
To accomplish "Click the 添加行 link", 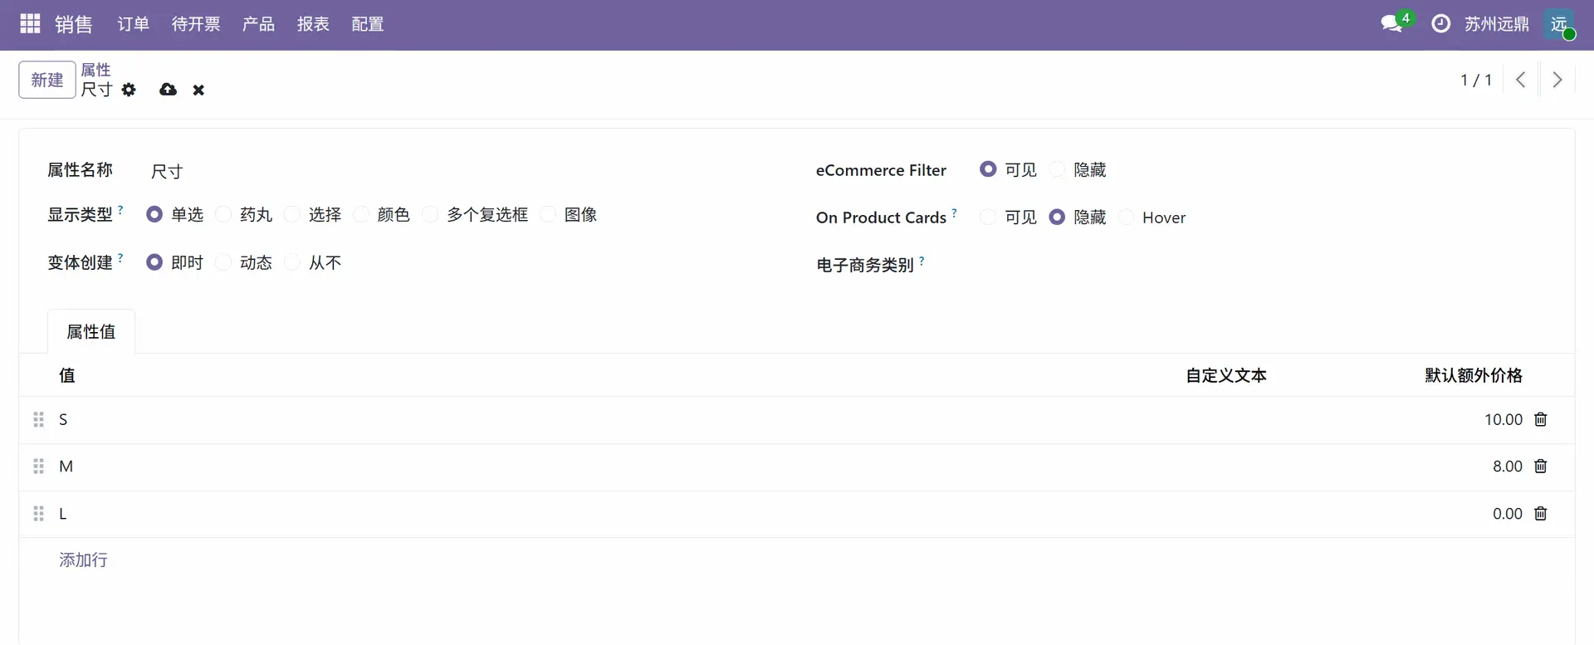I will [83, 560].
